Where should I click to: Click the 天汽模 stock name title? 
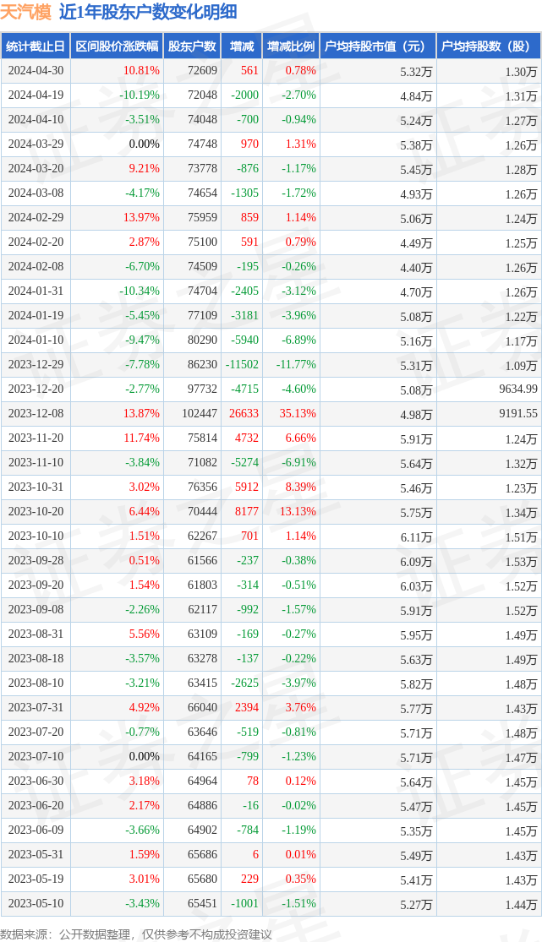click(x=26, y=12)
